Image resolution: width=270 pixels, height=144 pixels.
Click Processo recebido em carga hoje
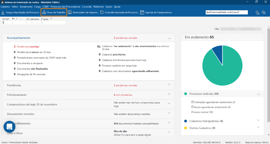point(119,66)
